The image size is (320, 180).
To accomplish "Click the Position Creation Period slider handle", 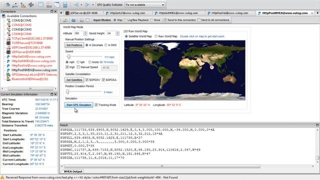I will point(67,92).
